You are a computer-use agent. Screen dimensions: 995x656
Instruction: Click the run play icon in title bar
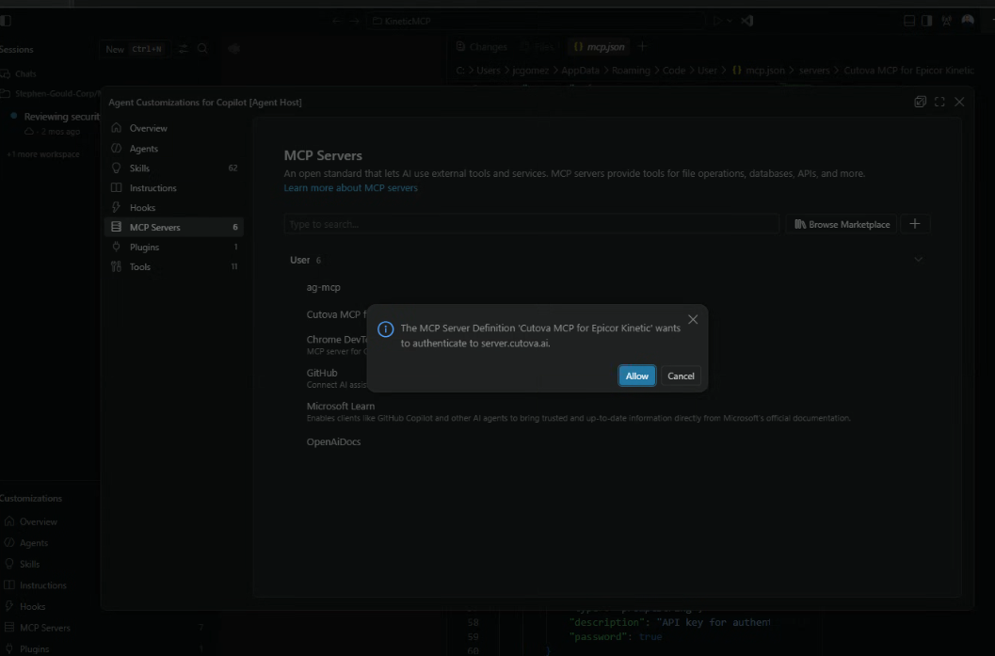[x=717, y=21]
